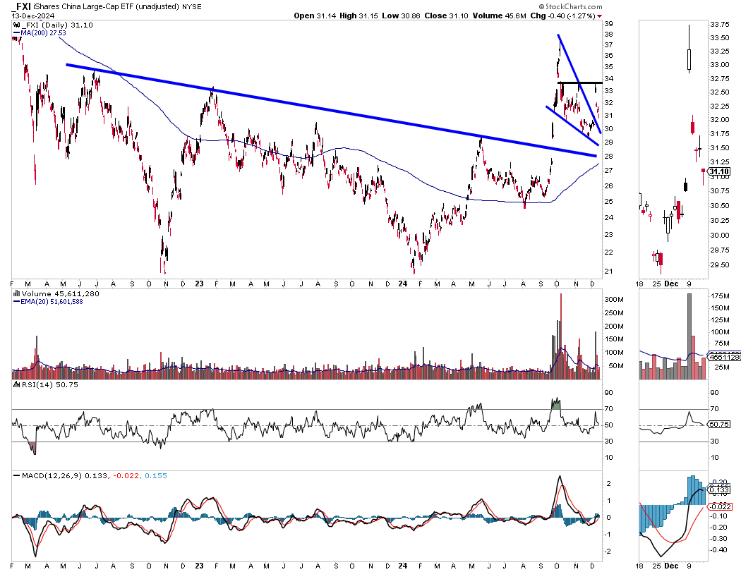Screen dimensions: 741x572
Task: Click the 300M volume axis label
Action: click(x=614, y=300)
